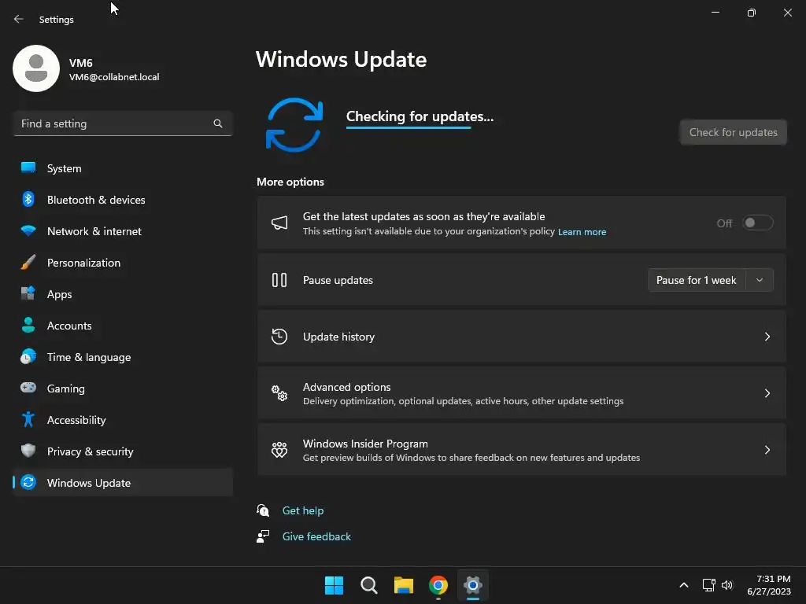This screenshot has height=604, width=806.
Task: Select Time & language in the sidebar
Action: tap(122, 356)
